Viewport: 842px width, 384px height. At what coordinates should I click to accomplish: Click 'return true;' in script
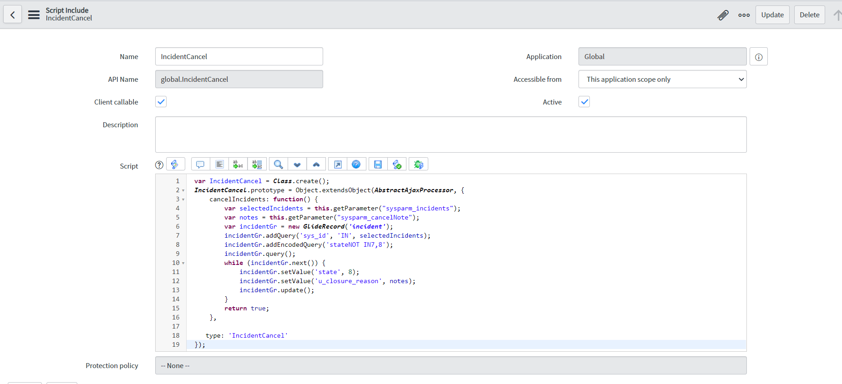pyautogui.click(x=247, y=308)
